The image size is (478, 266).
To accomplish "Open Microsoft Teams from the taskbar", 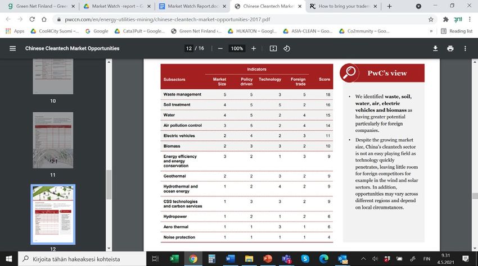I will 286,259.
